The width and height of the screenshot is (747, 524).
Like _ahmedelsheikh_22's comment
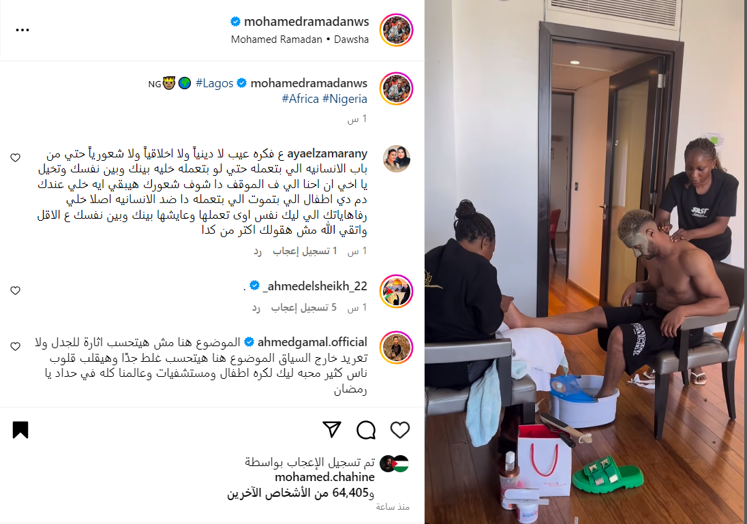[x=15, y=290]
